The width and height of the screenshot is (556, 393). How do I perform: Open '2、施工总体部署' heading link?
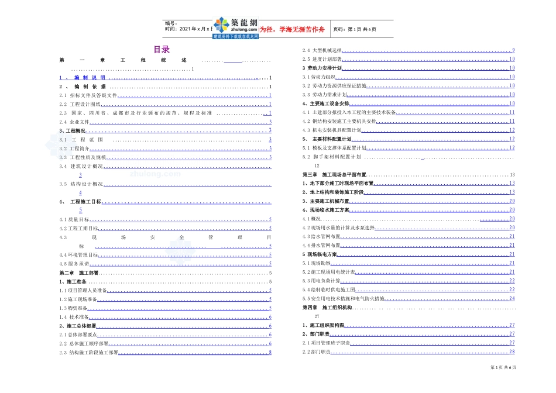tap(165, 326)
